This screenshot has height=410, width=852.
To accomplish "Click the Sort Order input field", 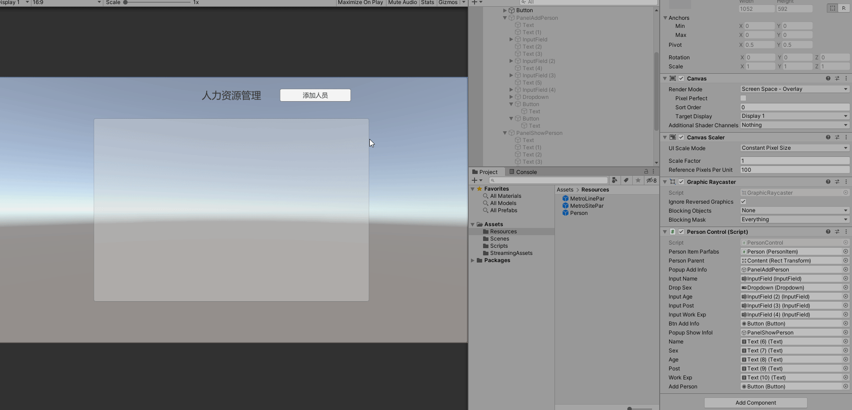I will [794, 107].
